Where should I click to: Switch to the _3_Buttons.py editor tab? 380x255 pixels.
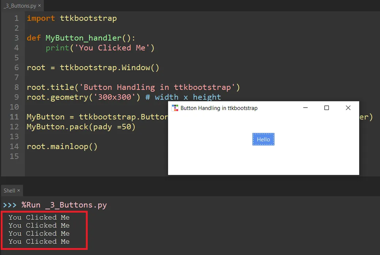(19, 6)
